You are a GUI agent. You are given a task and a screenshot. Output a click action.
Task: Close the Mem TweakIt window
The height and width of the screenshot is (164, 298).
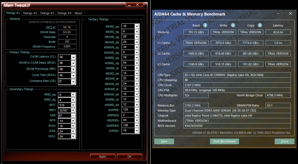click(137, 5)
